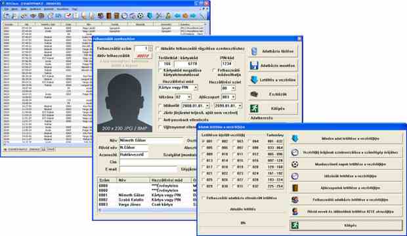The width and height of the screenshot is (407, 236).
Task: Click the orange circle icon between blue arrows
Action: point(185,16)
